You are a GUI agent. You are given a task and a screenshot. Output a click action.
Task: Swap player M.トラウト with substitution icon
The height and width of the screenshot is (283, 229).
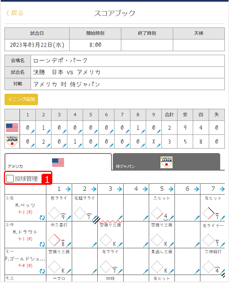point(42,244)
